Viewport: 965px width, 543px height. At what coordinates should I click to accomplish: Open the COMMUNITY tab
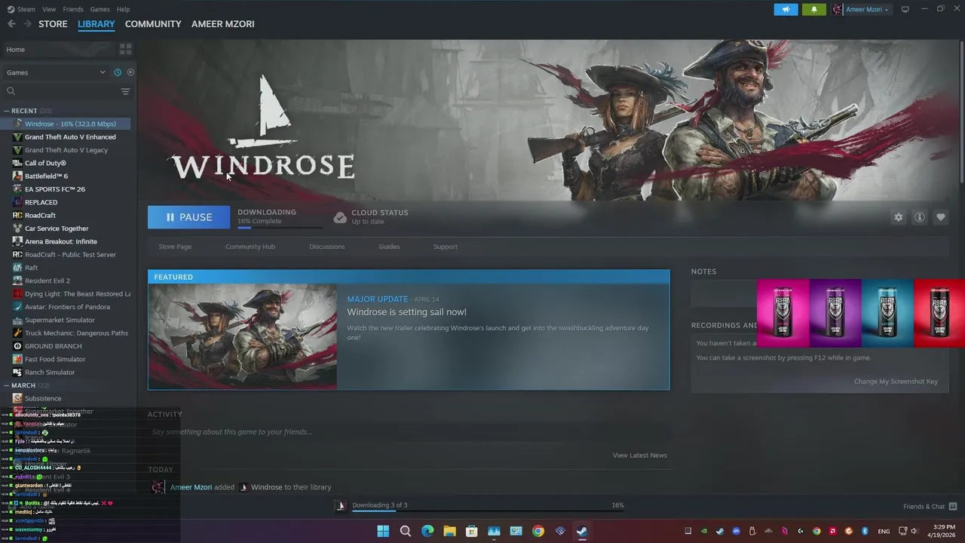153,24
